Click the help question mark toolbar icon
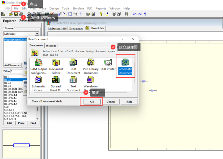 pos(145,14)
